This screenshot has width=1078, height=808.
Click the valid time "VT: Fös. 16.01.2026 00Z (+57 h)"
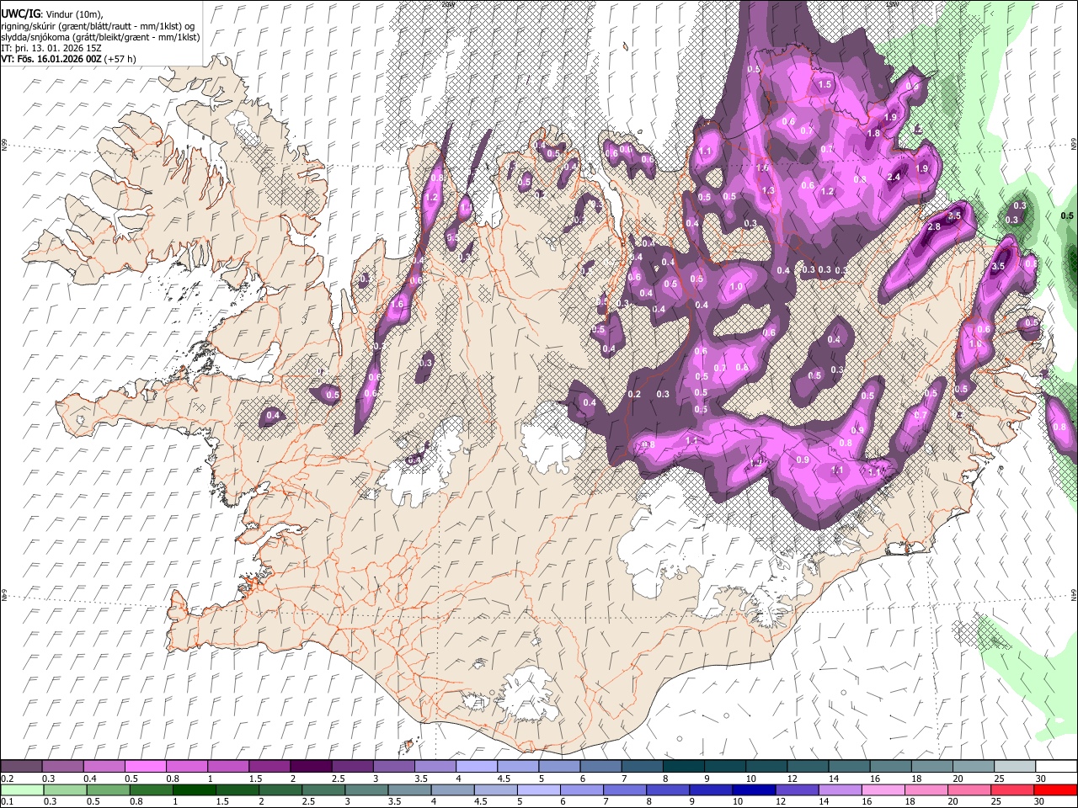pyautogui.click(x=68, y=58)
